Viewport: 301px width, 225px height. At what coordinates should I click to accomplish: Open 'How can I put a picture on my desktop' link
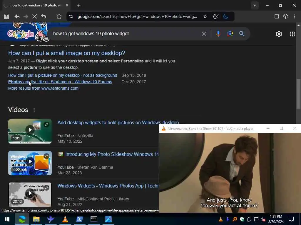coord(63,75)
